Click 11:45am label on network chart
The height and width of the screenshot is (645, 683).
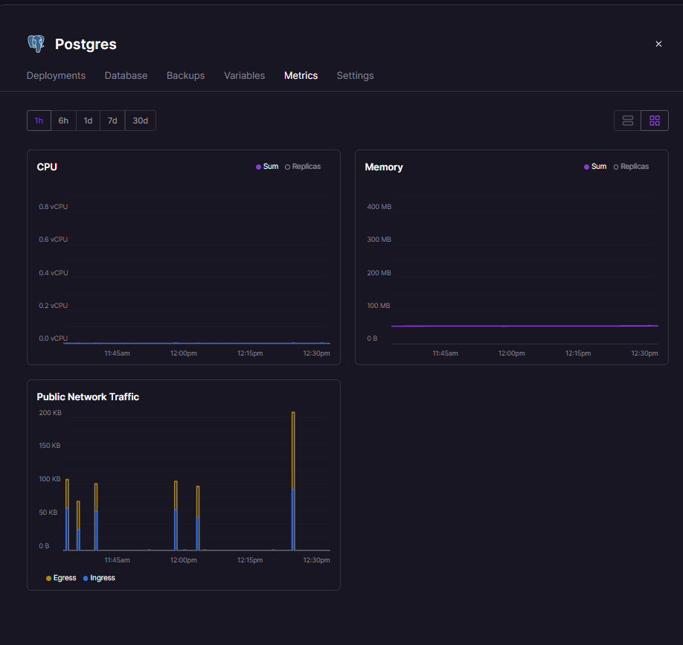coord(117,560)
